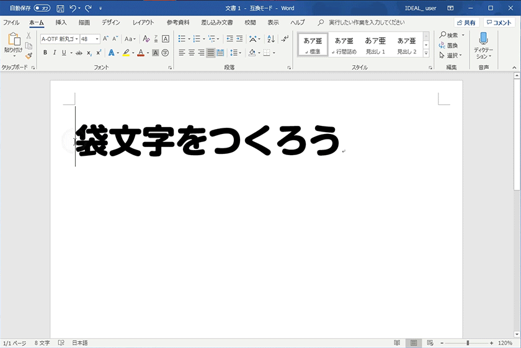Open numbering list dropdown arrow
Screen dimensions: 521x348
coord(203,39)
